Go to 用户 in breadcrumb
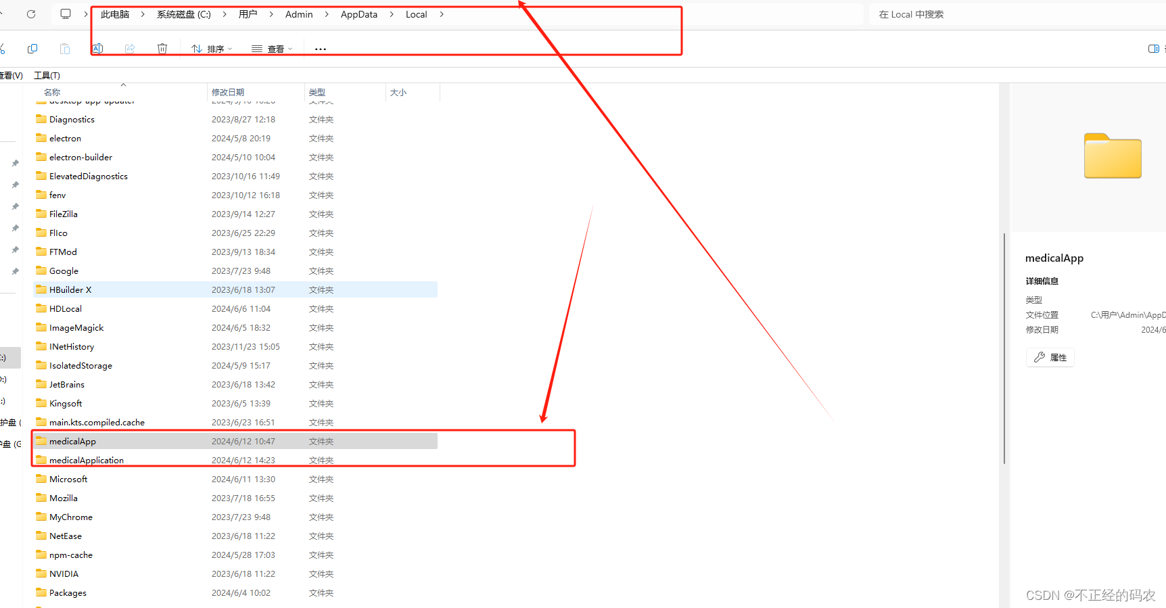The image size is (1166, 608). pyautogui.click(x=248, y=14)
